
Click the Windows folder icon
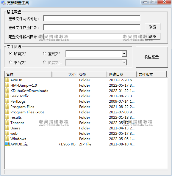[7, 139]
